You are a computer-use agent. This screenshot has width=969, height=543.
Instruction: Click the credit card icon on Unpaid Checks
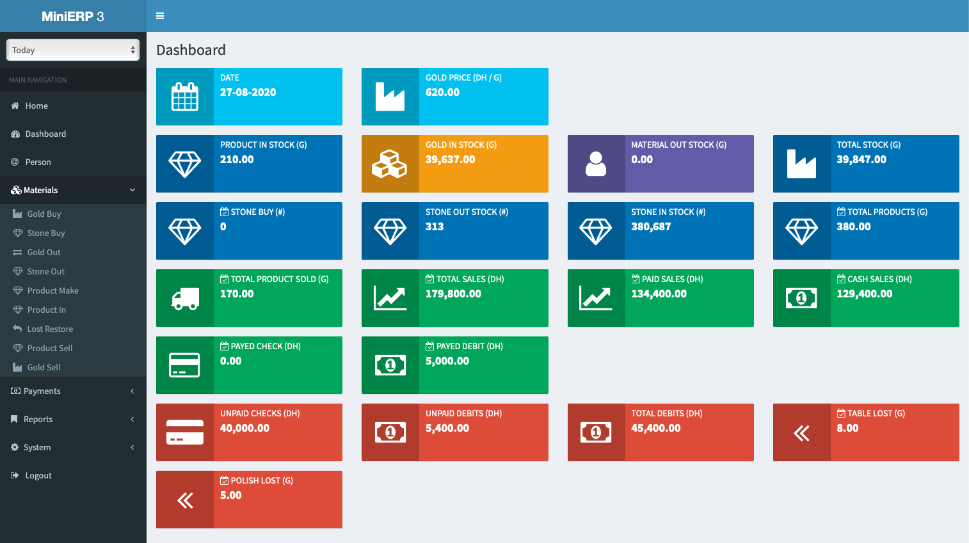pos(185,432)
